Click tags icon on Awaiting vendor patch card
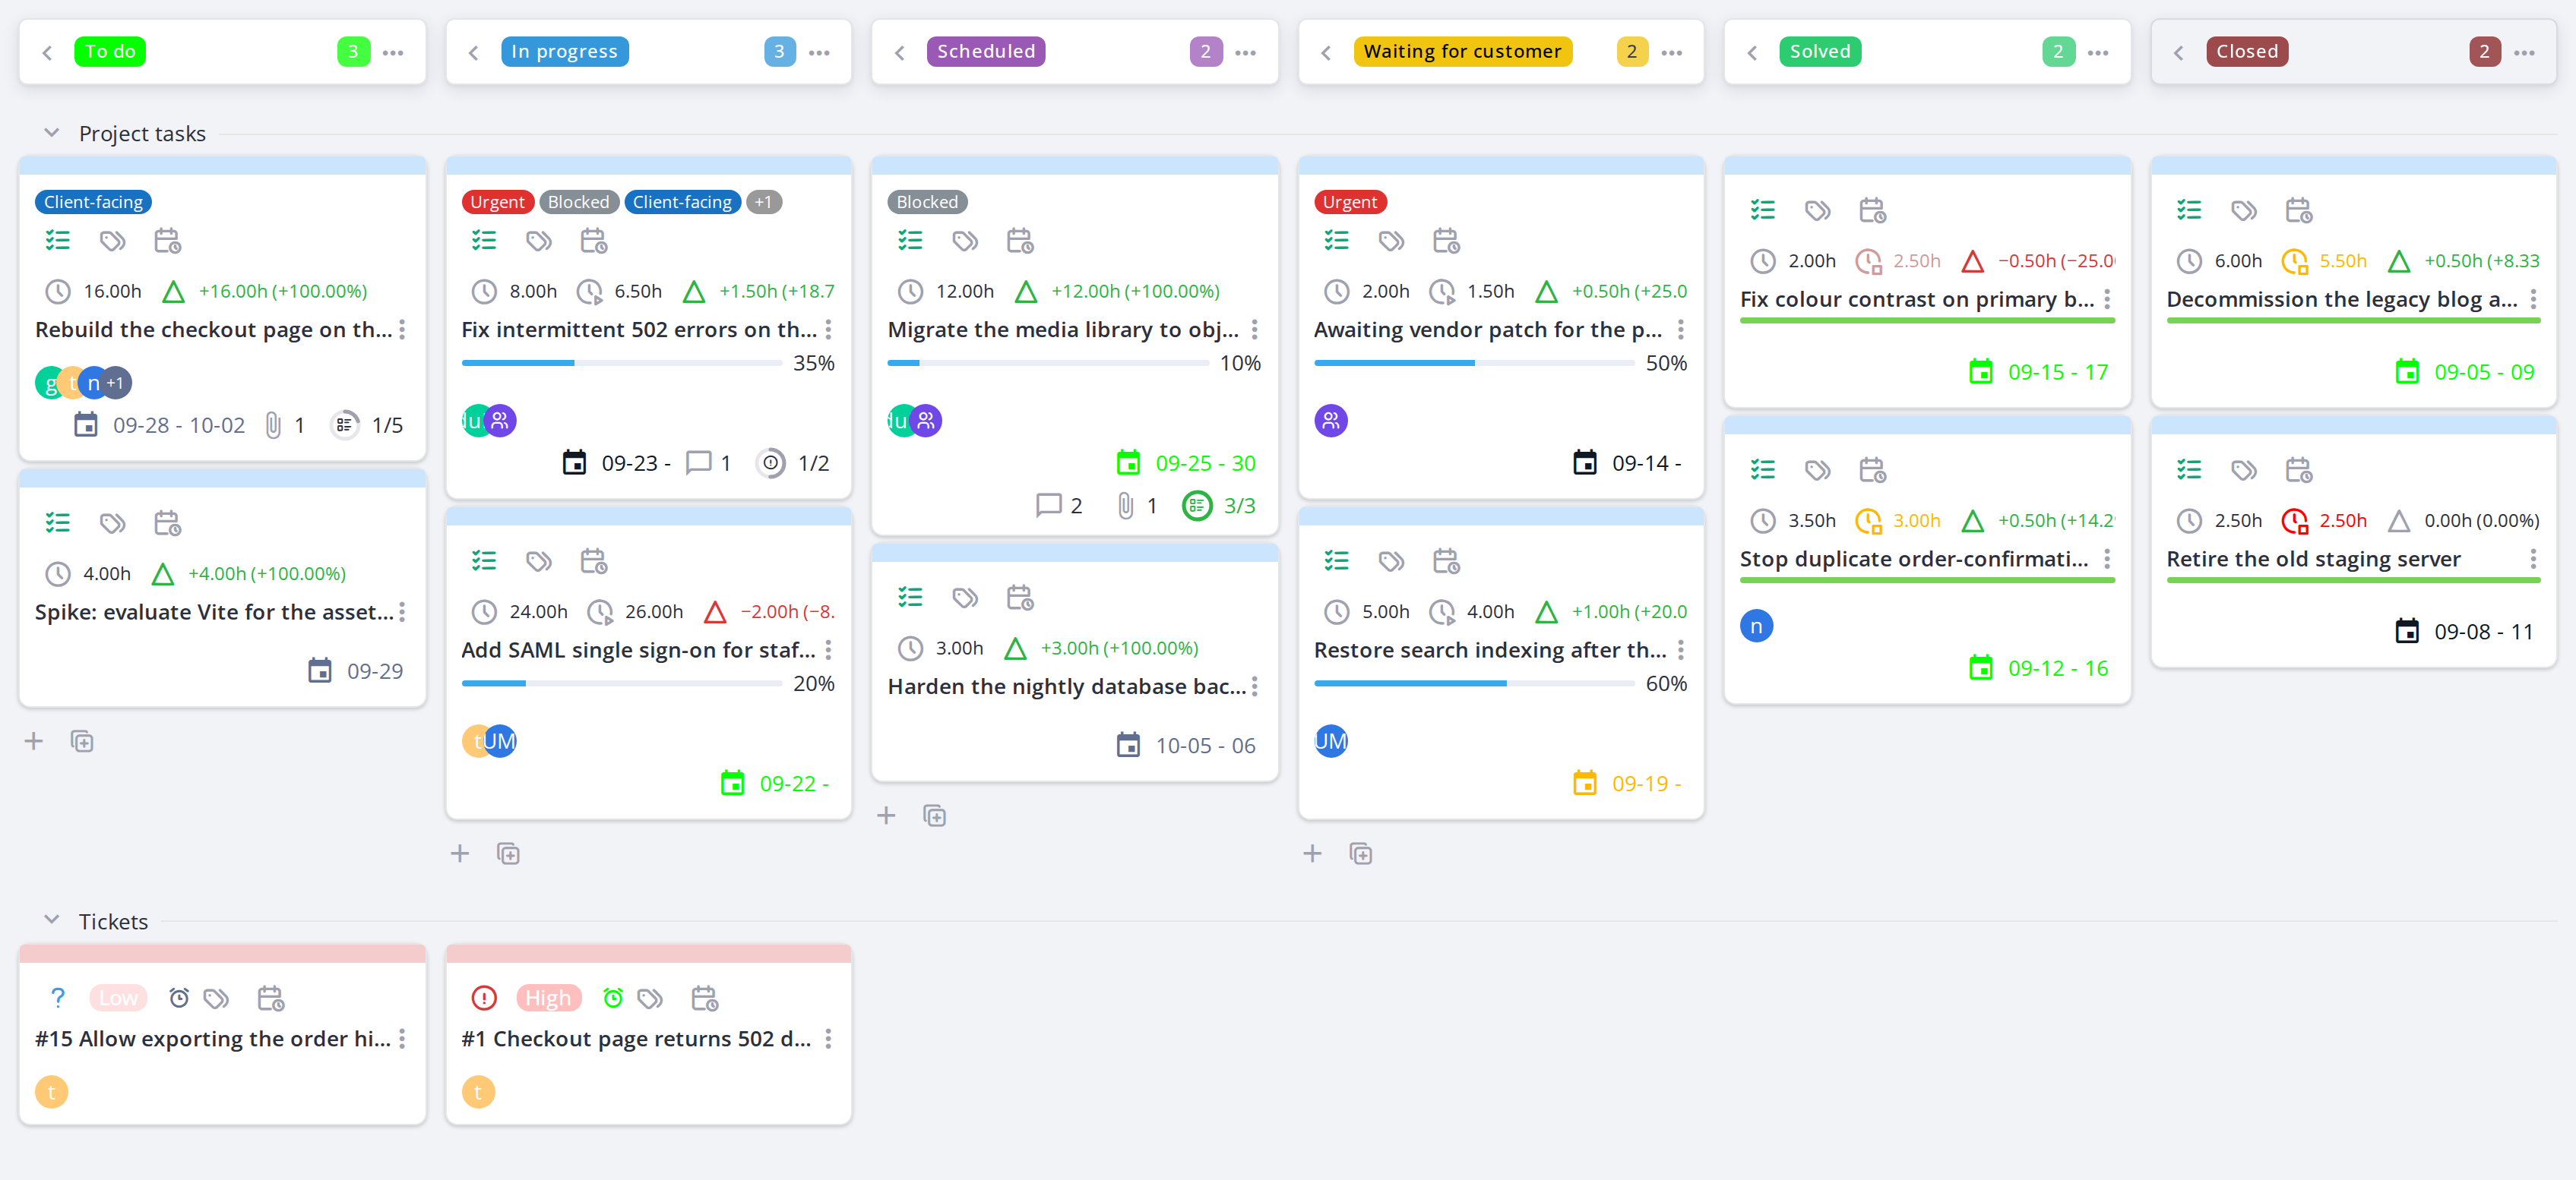The image size is (2576, 1180). pos(1391,241)
